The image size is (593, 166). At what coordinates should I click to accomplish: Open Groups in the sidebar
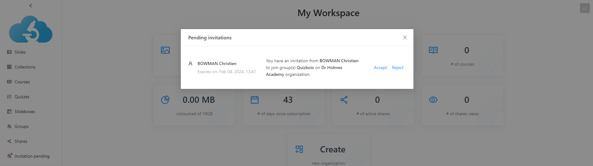[21, 126]
